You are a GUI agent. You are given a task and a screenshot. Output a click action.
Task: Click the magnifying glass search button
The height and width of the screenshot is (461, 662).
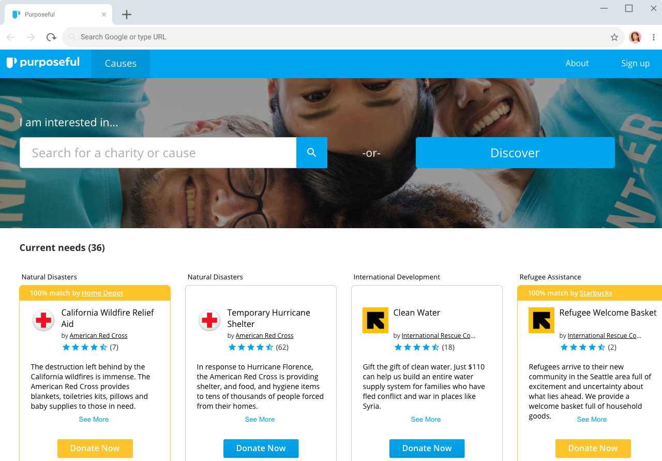pos(312,153)
